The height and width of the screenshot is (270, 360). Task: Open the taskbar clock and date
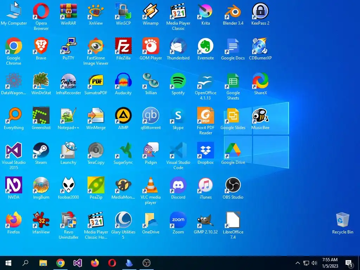point(330,263)
